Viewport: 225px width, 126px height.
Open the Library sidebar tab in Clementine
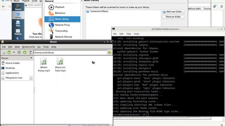(18, 15)
